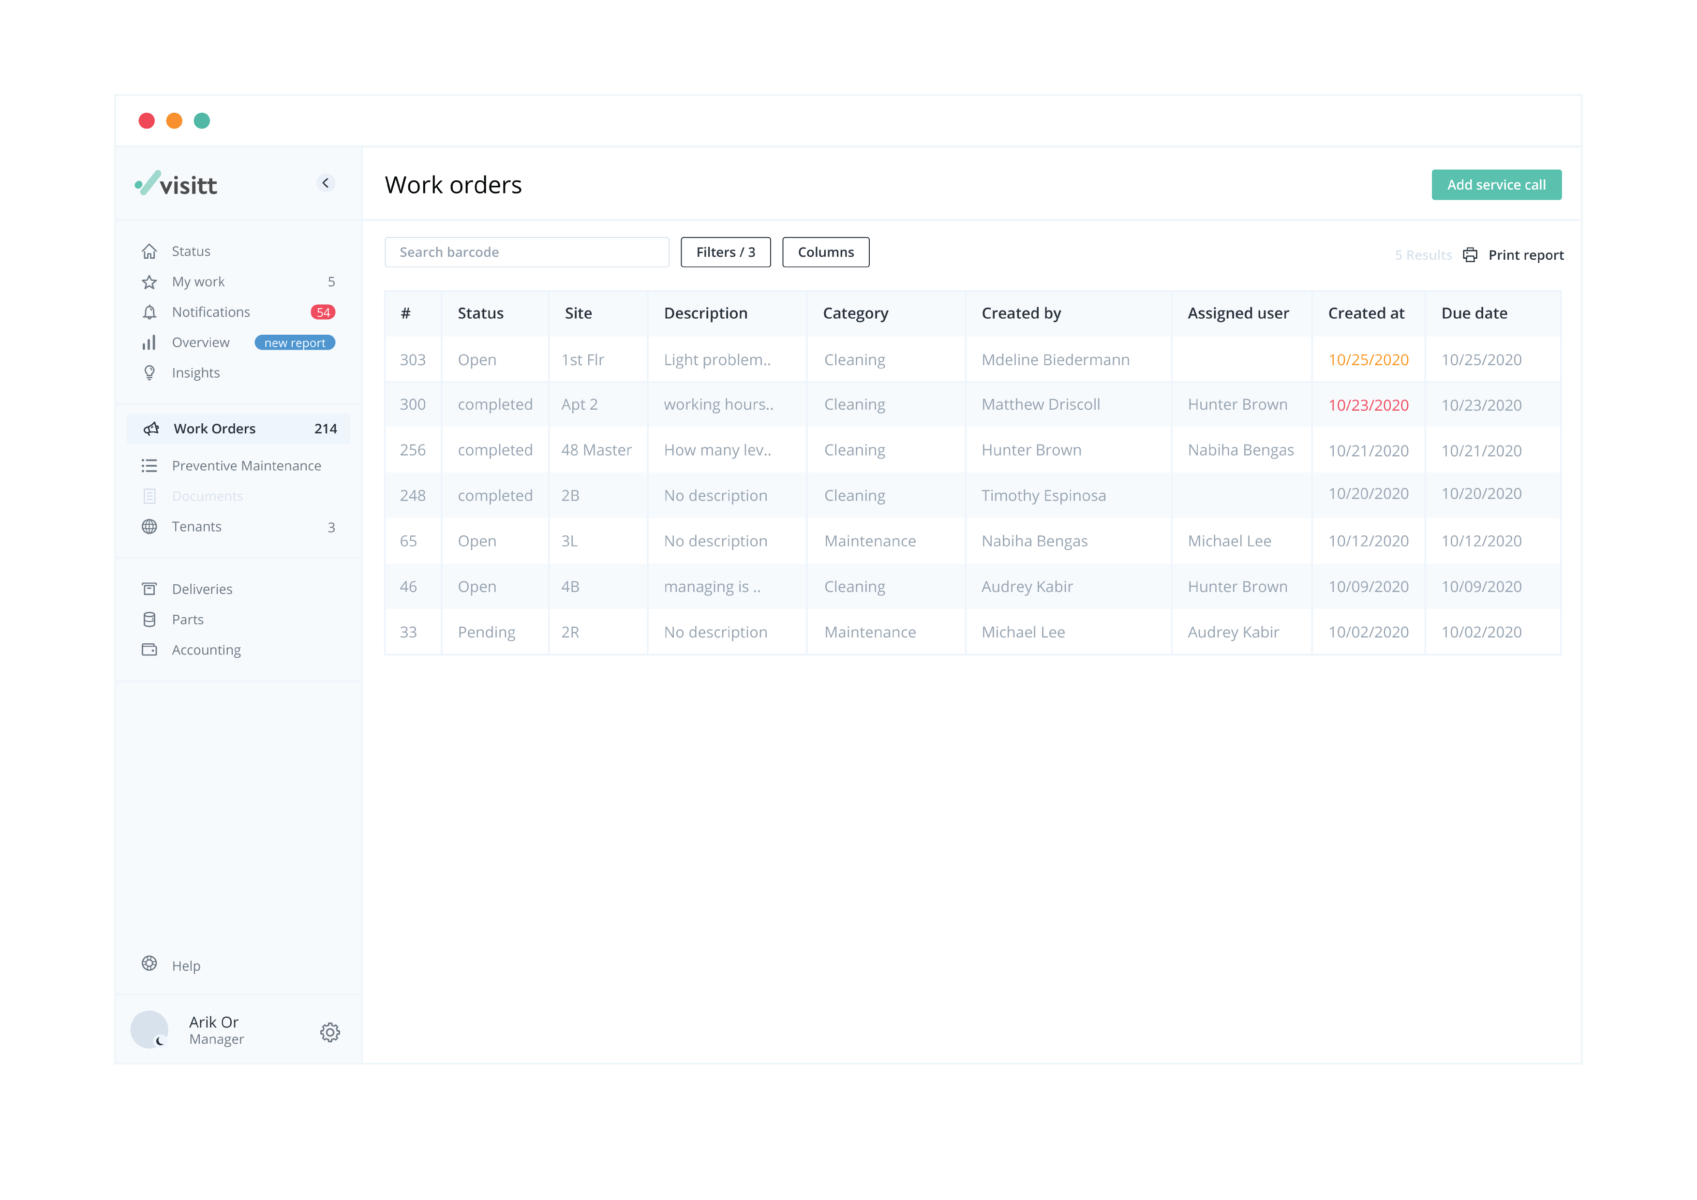1697x1200 pixels.
Task: Go to Preventive Maintenance section
Action: [x=246, y=465]
